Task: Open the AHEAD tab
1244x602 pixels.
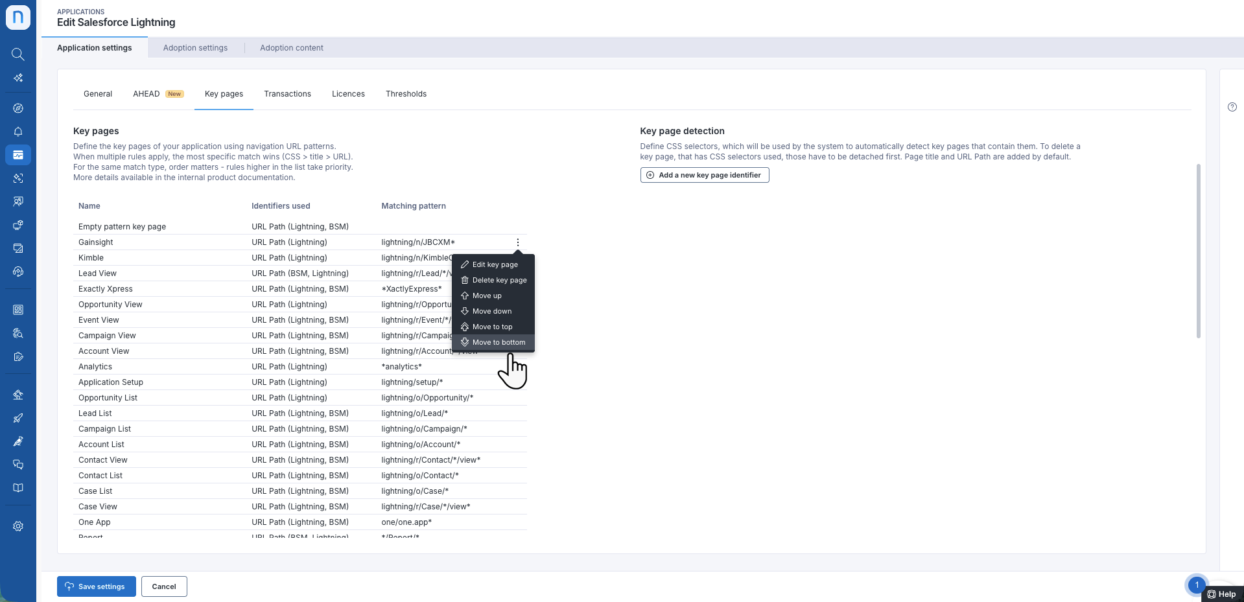Action: 158,94
